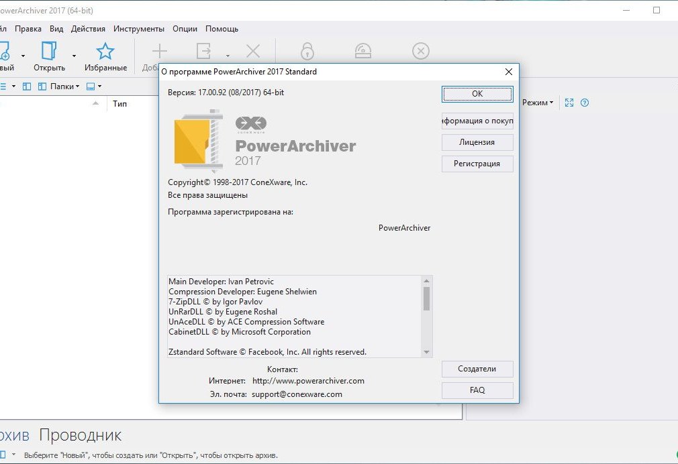Click the Лицензия button
The height and width of the screenshot is (464, 678).
tap(477, 142)
